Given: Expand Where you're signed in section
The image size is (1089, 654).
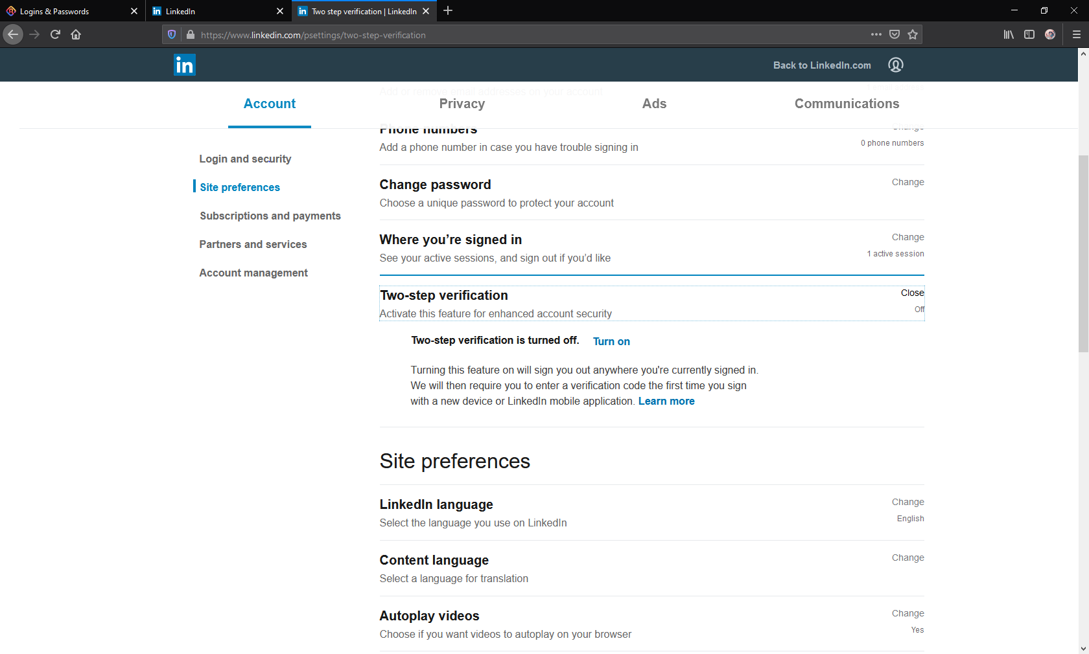Looking at the screenshot, I should coord(907,237).
